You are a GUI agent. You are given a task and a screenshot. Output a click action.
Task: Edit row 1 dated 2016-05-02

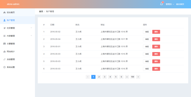point(147,32)
